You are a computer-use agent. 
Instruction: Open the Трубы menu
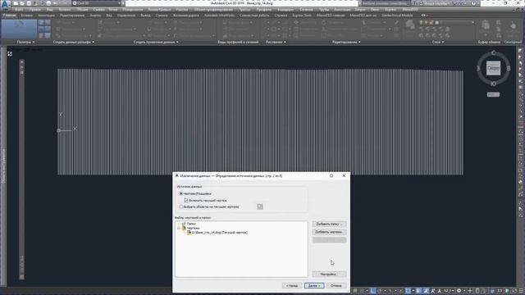click(x=324, y=10)
